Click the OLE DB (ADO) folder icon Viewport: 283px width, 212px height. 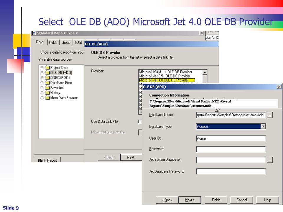[47, 73]
